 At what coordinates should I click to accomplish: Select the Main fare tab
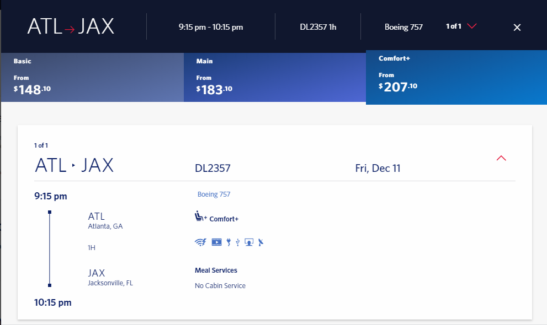click(x=274, y=78)
